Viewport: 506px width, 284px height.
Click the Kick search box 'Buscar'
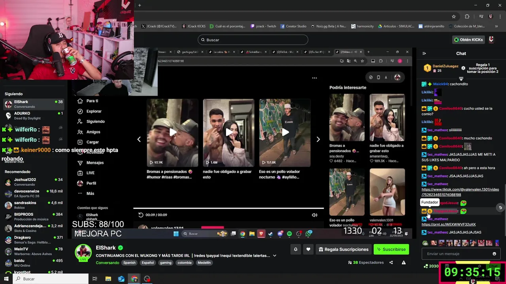[x=253, y=40]
